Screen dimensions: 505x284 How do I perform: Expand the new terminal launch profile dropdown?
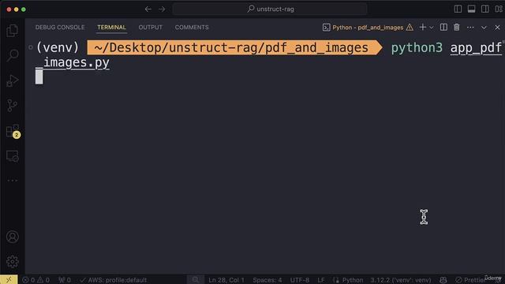pyautogui.click(x=432, y=28)
